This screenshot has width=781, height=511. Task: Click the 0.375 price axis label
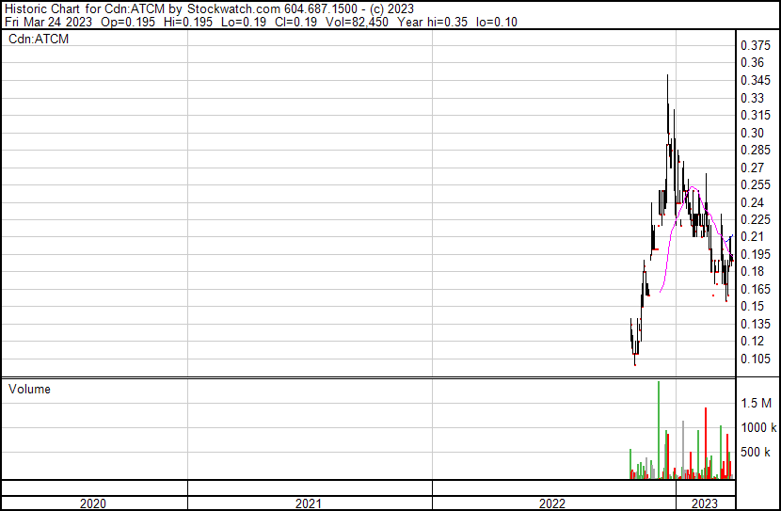(756, 45)
